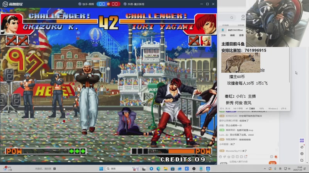The height and width of the screenshot is (173, 309).
Task: Click the text 擂主60币
Action: tap(237, 77)
